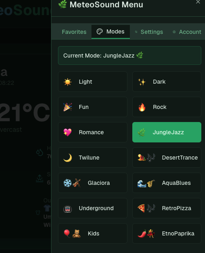Switch to EtnoPaprika mode
Viewport: 205px width, 253px height.
pyautogui.click(x=167, y=233)
